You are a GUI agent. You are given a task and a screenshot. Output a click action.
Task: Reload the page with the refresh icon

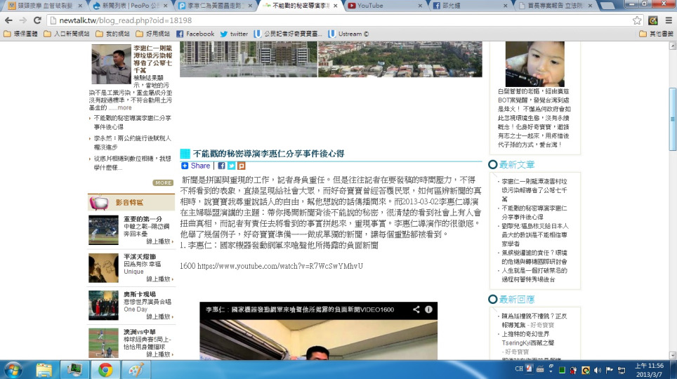point(37,20)
